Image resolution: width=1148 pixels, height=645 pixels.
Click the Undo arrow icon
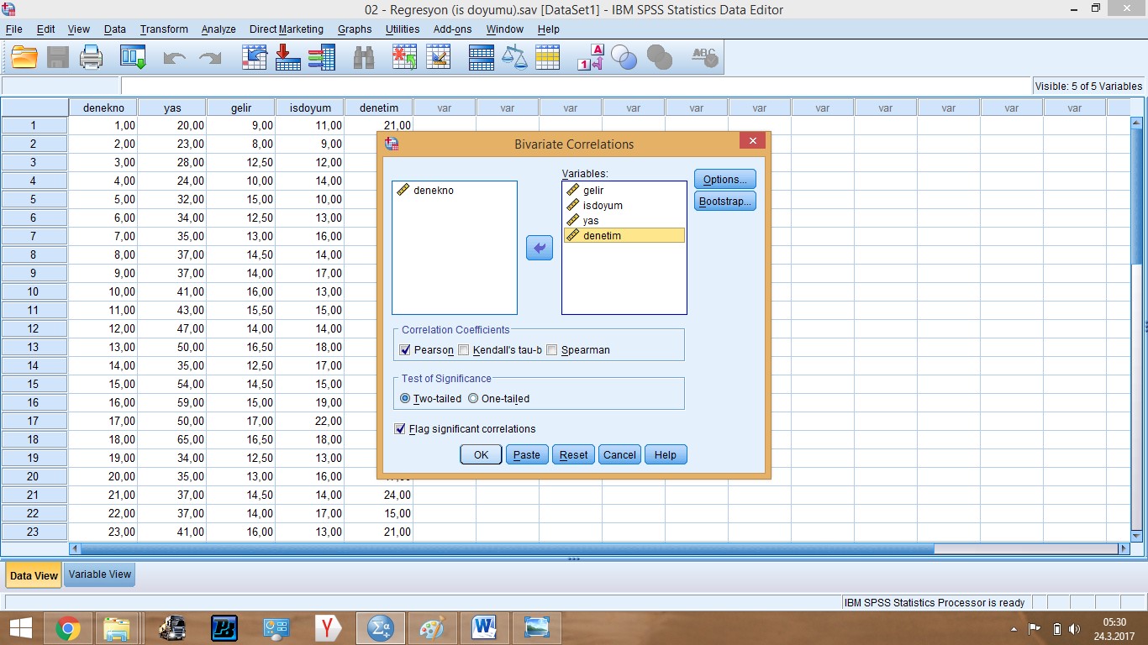pos(175,57)
